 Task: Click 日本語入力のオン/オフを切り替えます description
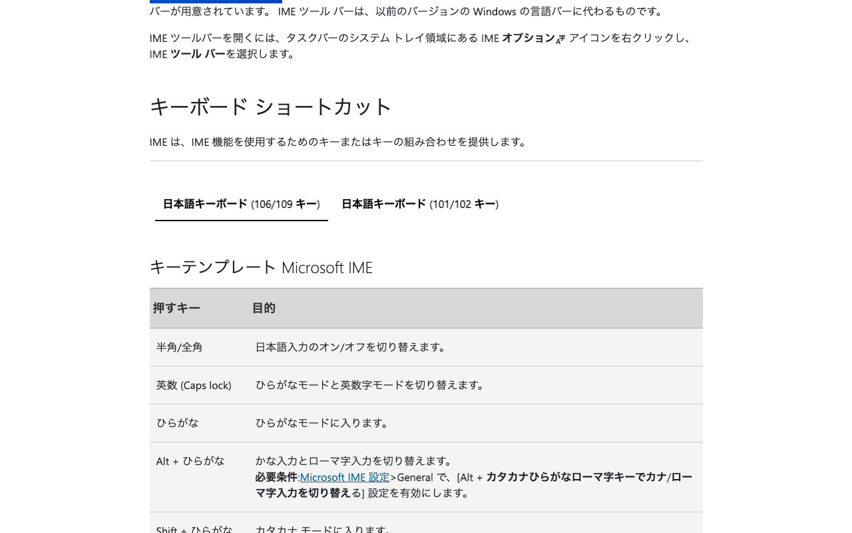tap(353, 347)
